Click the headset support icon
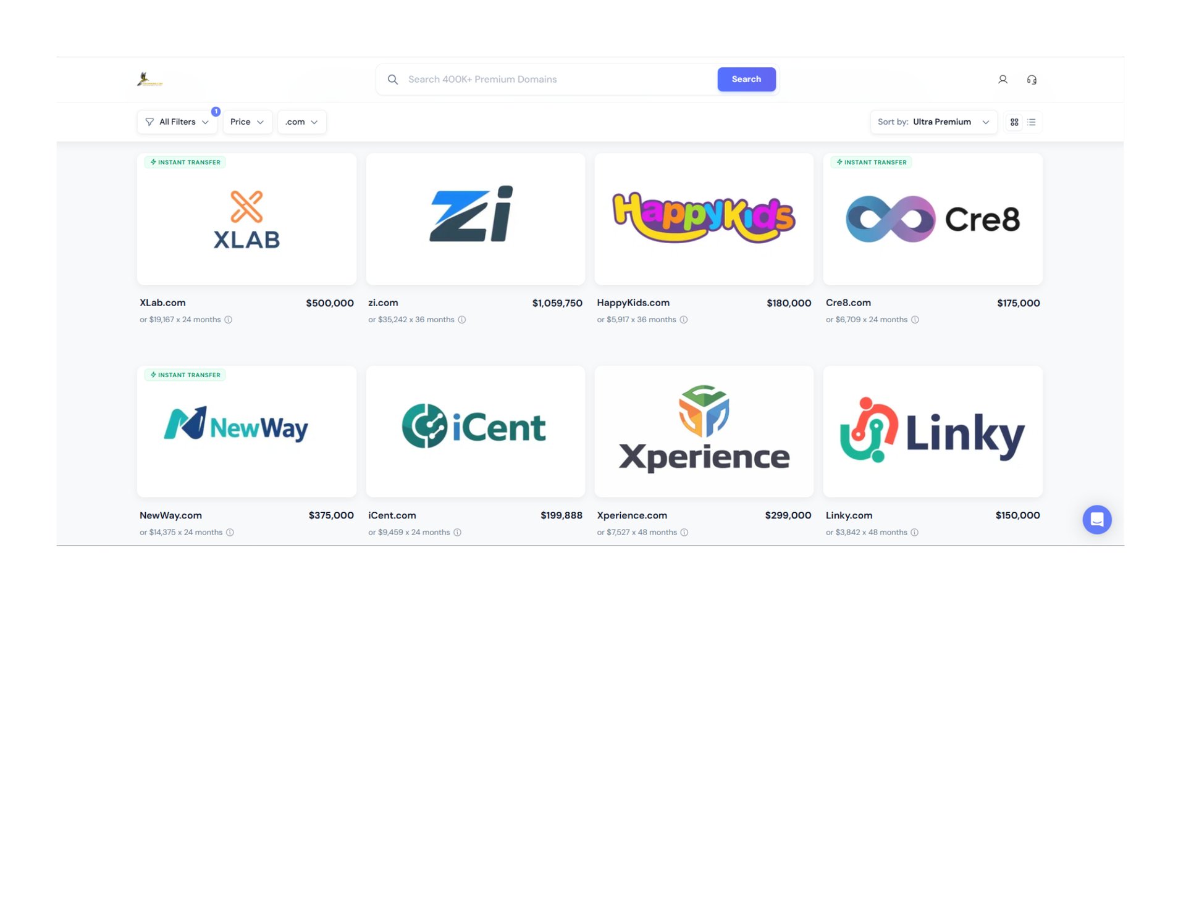The height and width of the screenshot is (916, 1186). pos(1032,80)
